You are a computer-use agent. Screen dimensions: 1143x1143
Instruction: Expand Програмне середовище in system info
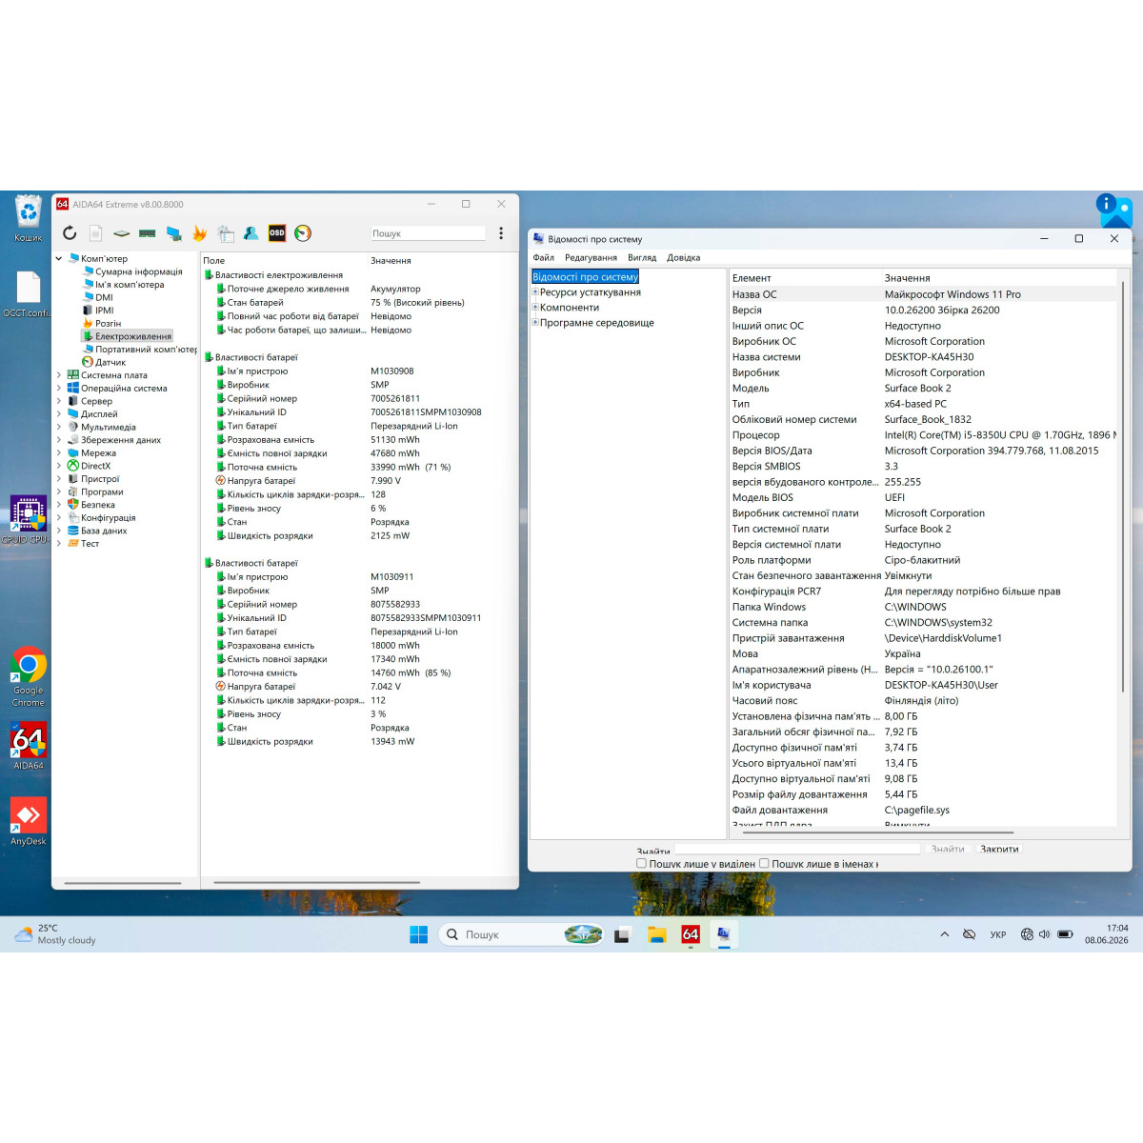point(535,323)
